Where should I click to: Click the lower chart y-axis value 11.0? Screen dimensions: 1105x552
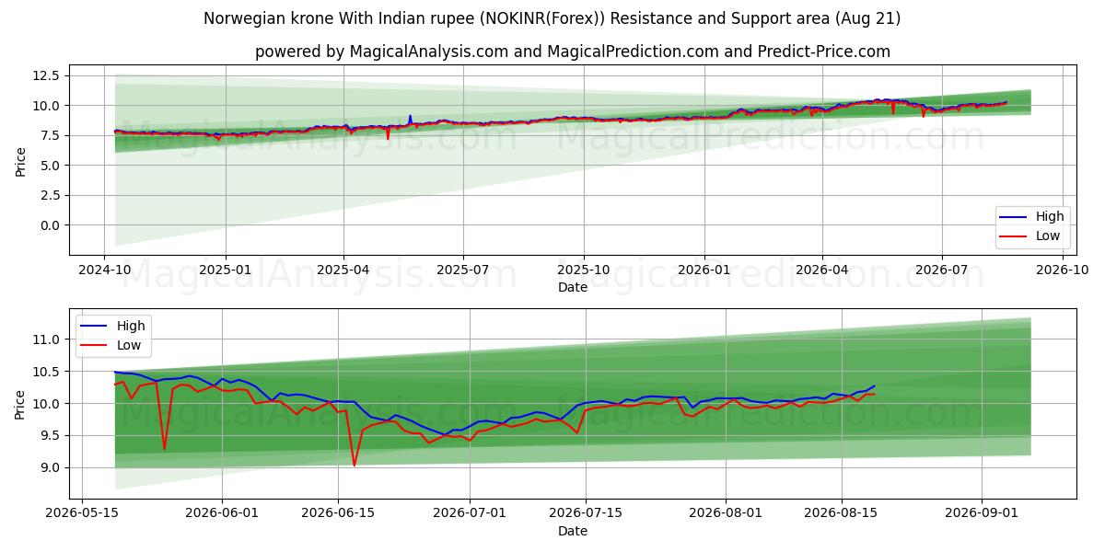pos(45,339)
